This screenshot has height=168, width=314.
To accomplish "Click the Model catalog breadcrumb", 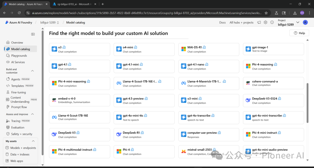I will click(76, 23).
